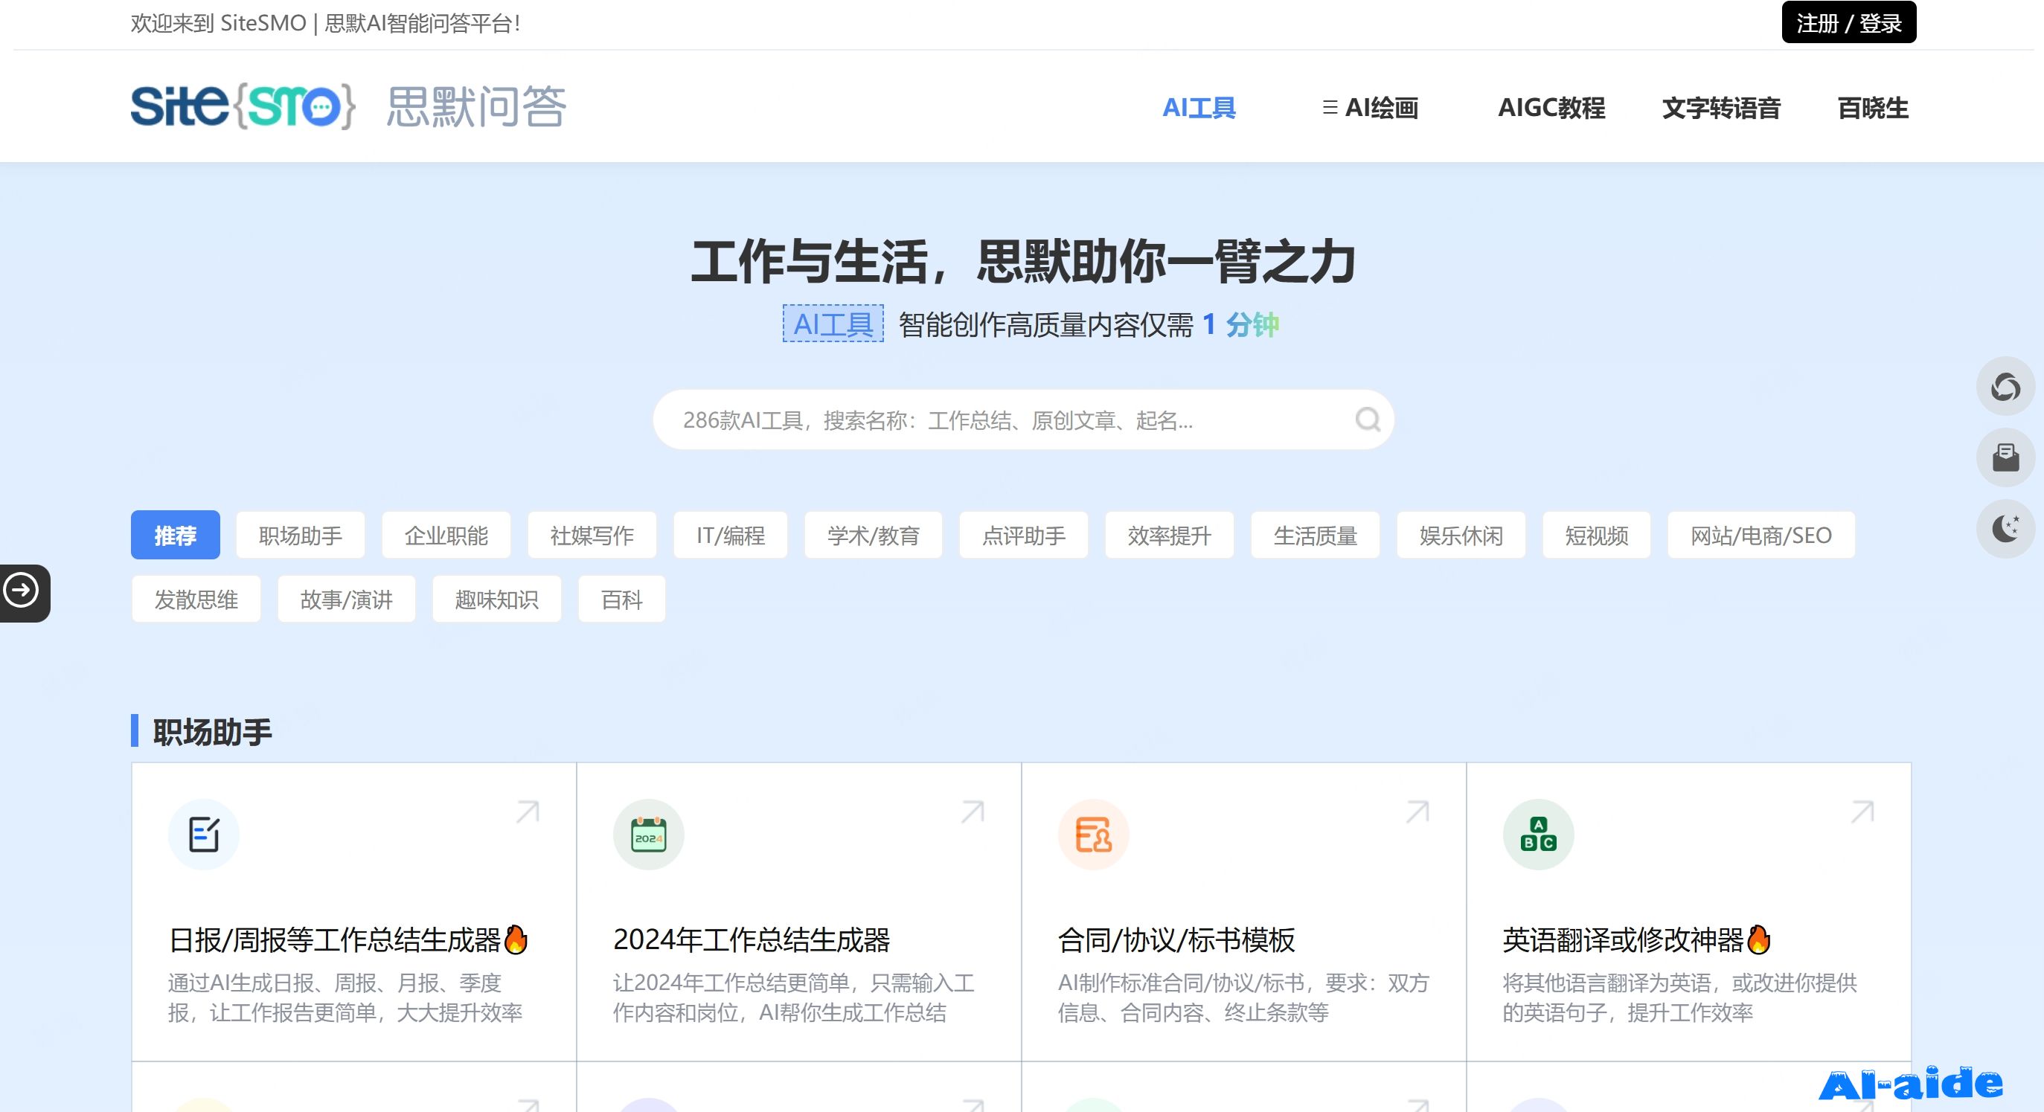Click description AI制作标准合同 text
2044x1112 pixels.
(1243, 997)
